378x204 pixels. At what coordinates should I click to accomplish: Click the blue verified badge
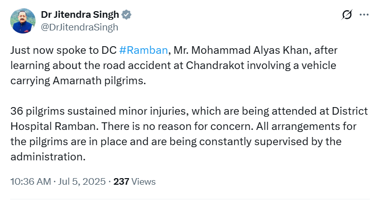tap(127, 15)
